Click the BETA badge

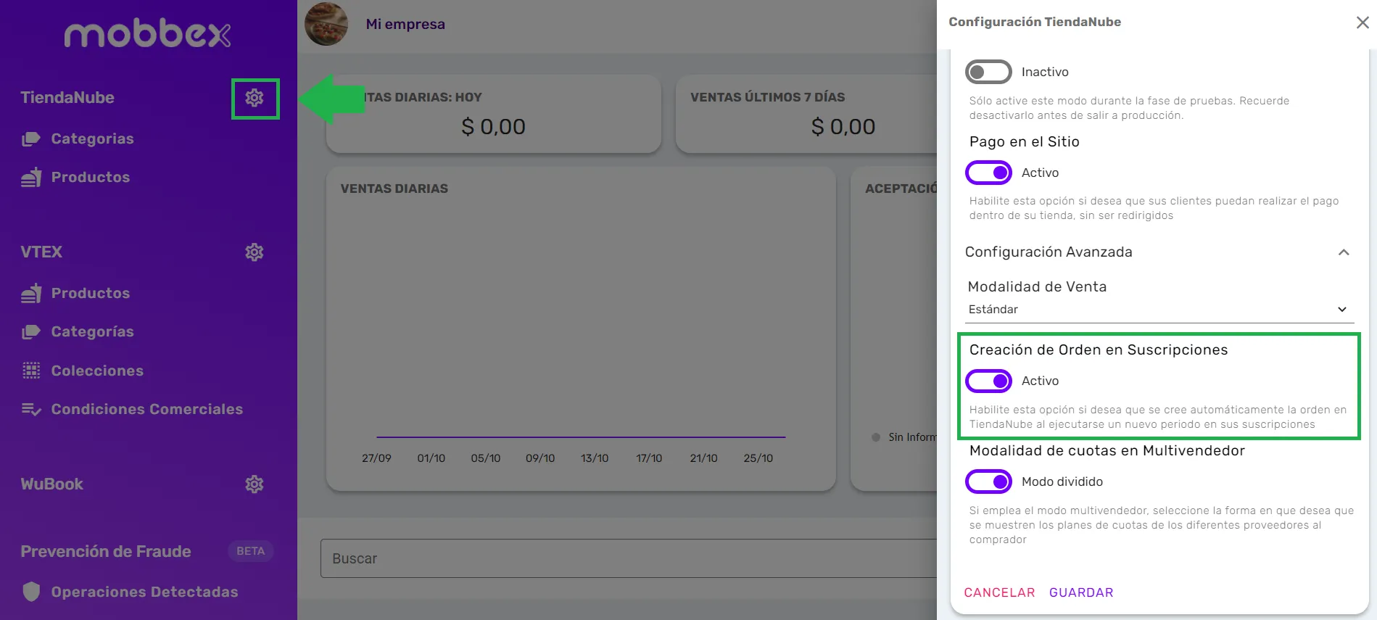(250, 551)
